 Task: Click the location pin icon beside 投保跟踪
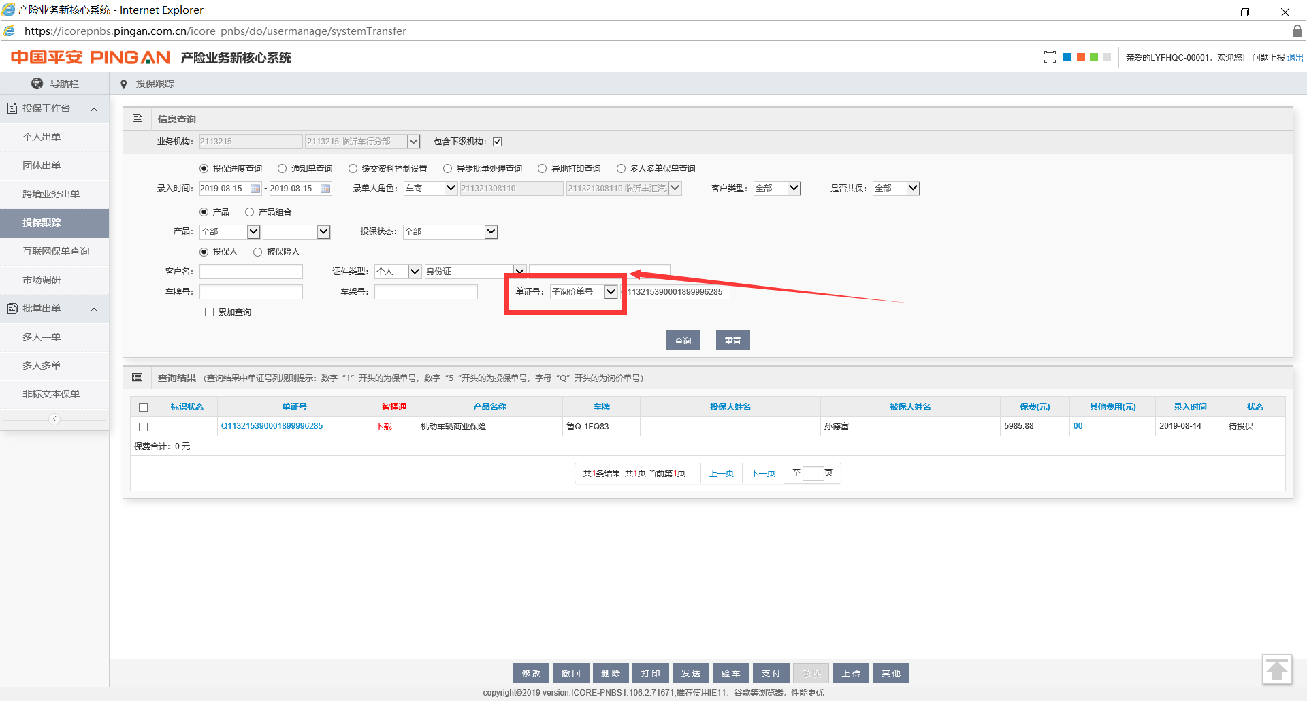(123, 84)
